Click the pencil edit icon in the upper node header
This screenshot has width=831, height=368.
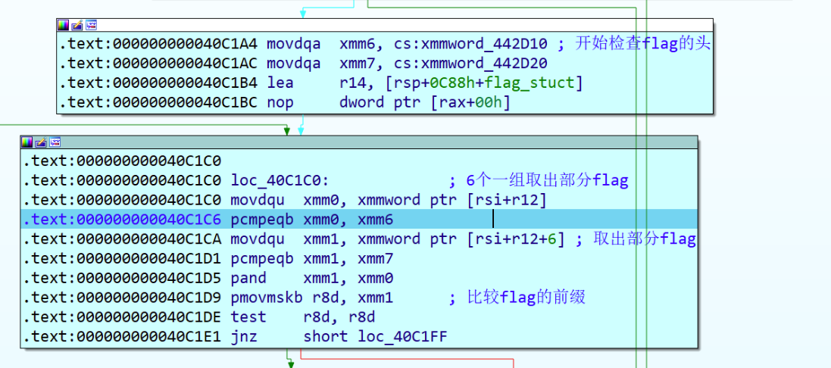[77, 26]
